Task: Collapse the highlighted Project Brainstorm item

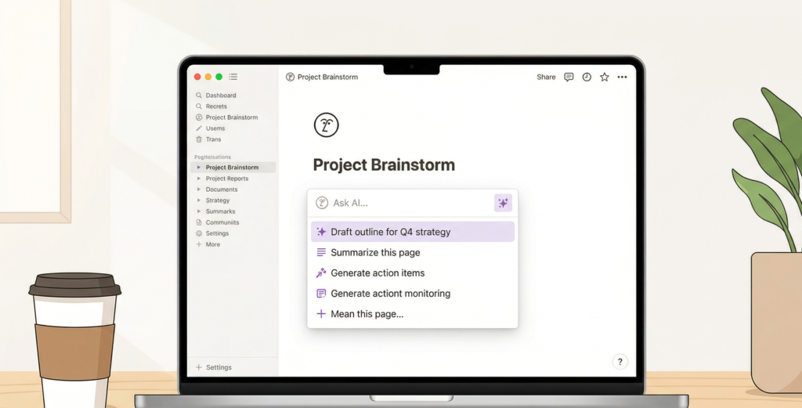Action: click(199, 168)
